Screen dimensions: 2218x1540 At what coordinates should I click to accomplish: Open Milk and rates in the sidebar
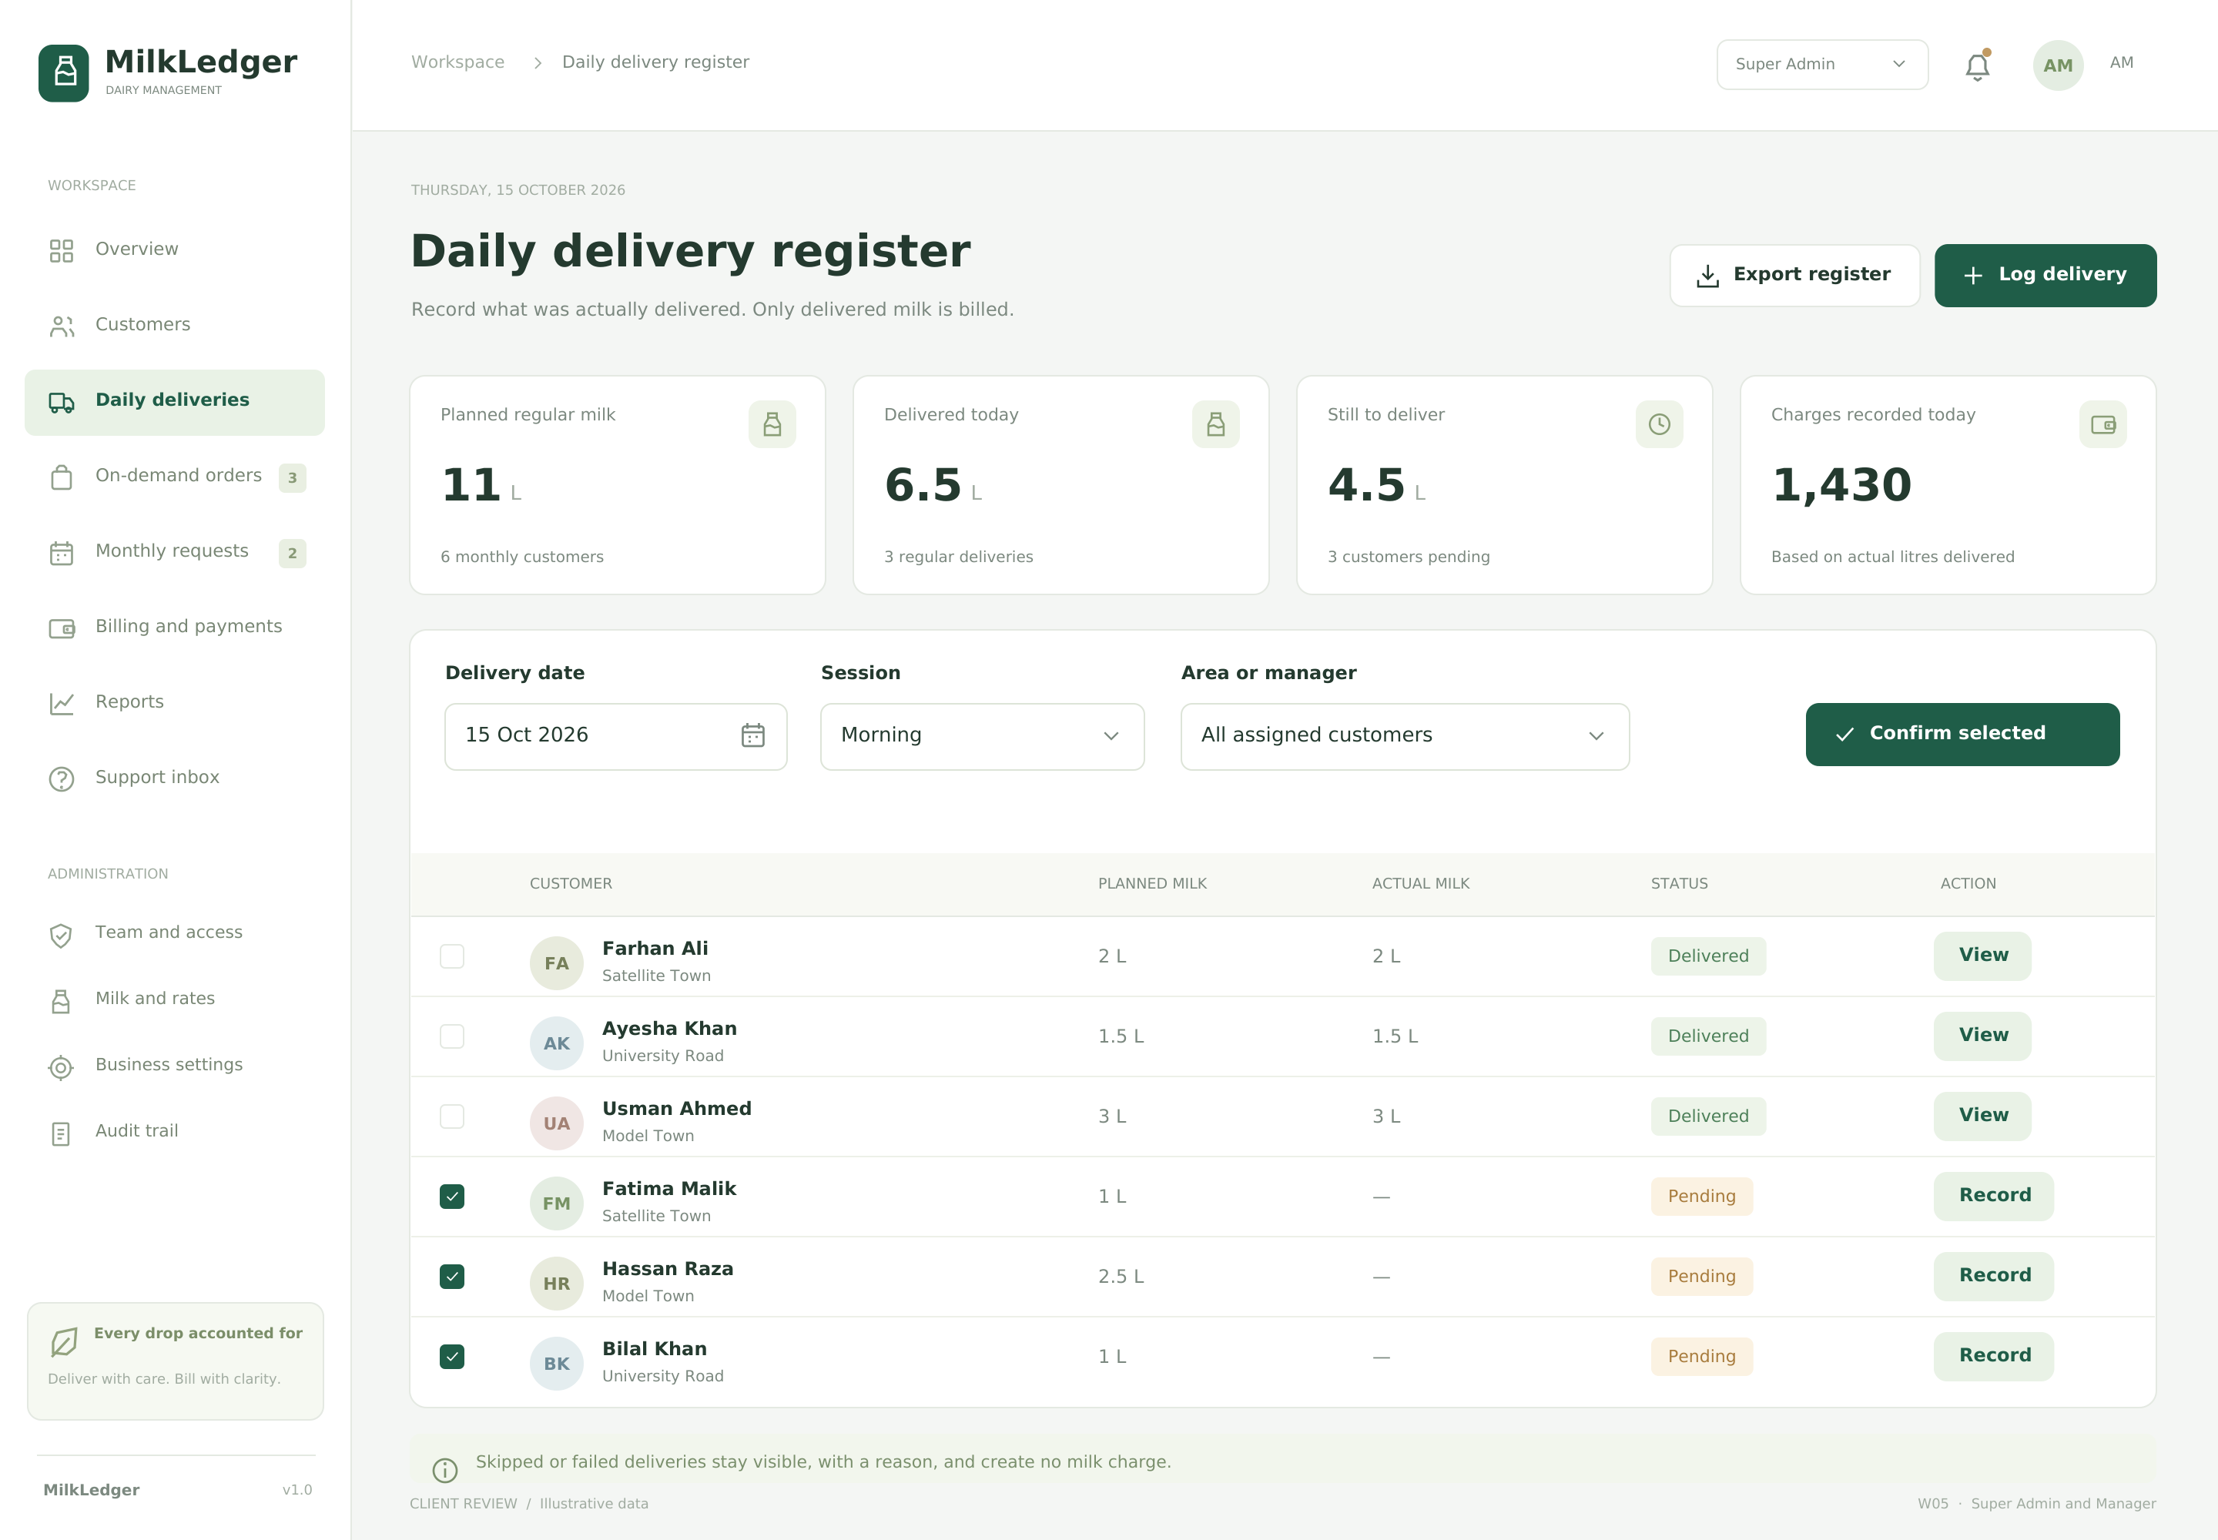click(x=175, y=999)
